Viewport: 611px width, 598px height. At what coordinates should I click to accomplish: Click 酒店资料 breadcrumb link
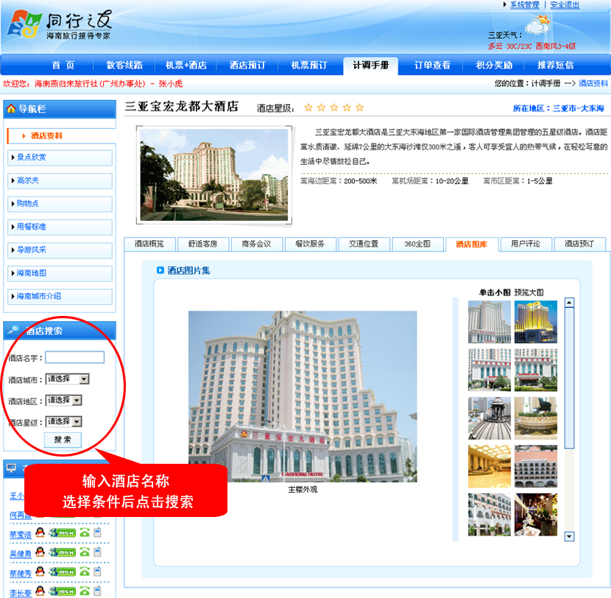(x=593, y=83)
